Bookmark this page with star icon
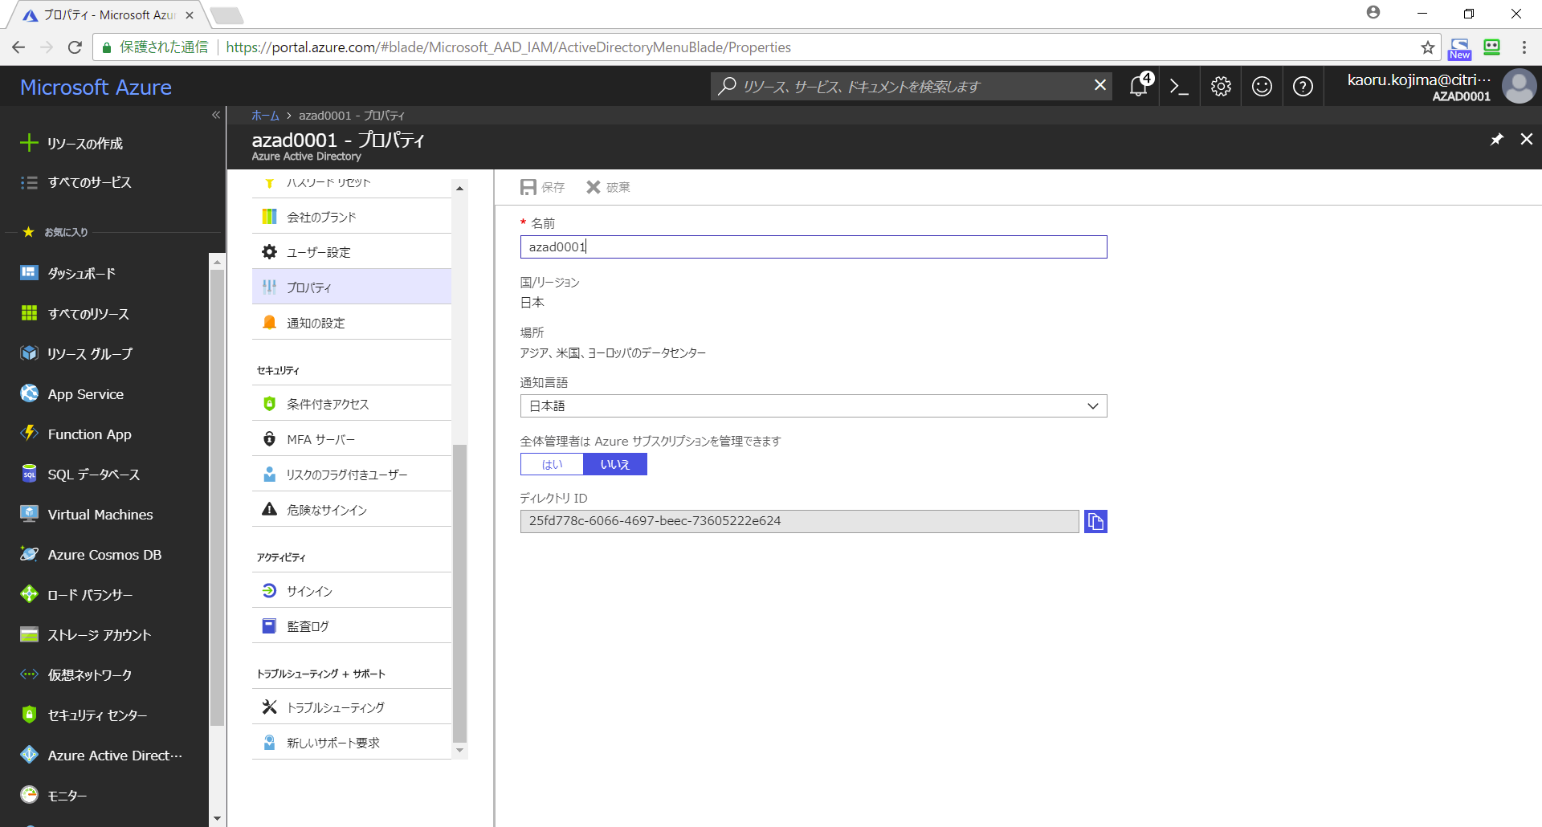 [x=1427, y=47]
